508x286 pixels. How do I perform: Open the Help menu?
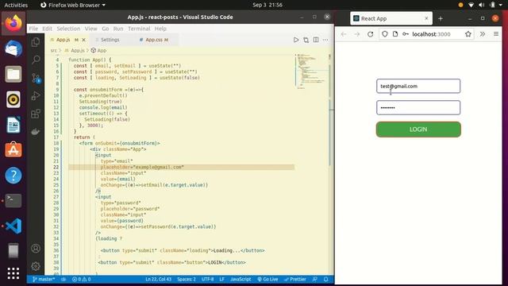pos(160,29)
